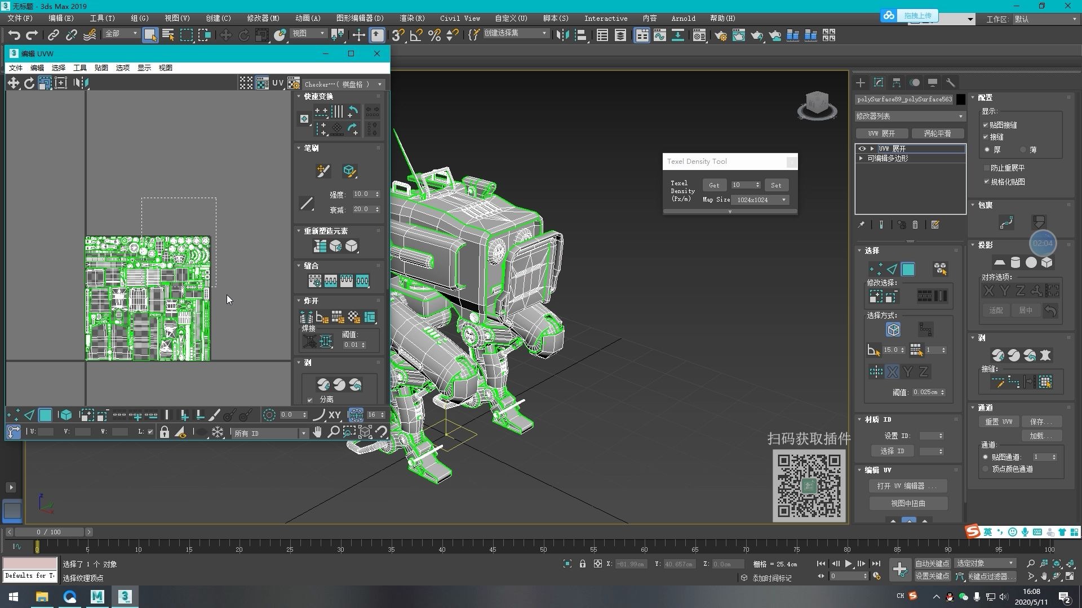Collapse the 快速变换 rollout

tap(299, 96)
